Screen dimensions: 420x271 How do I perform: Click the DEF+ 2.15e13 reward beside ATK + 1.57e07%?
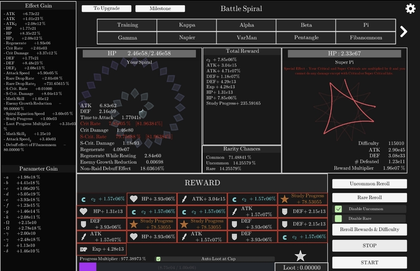pyautogui.click(x=303, y=211)
